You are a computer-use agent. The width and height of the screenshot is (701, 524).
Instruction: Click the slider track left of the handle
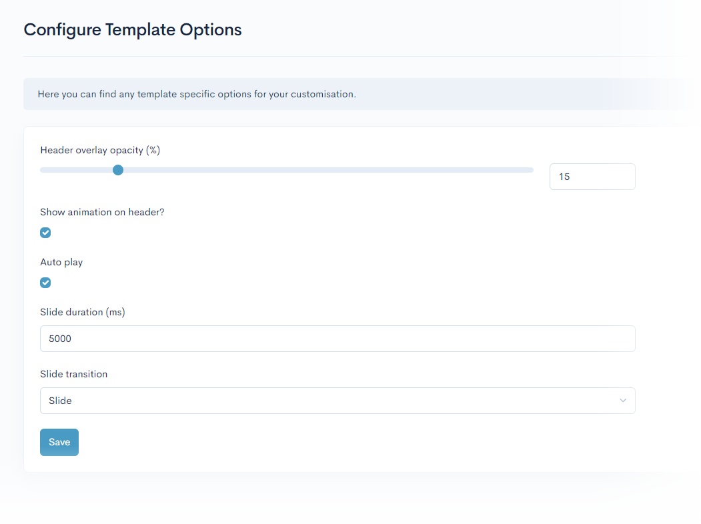pos(77,170)
